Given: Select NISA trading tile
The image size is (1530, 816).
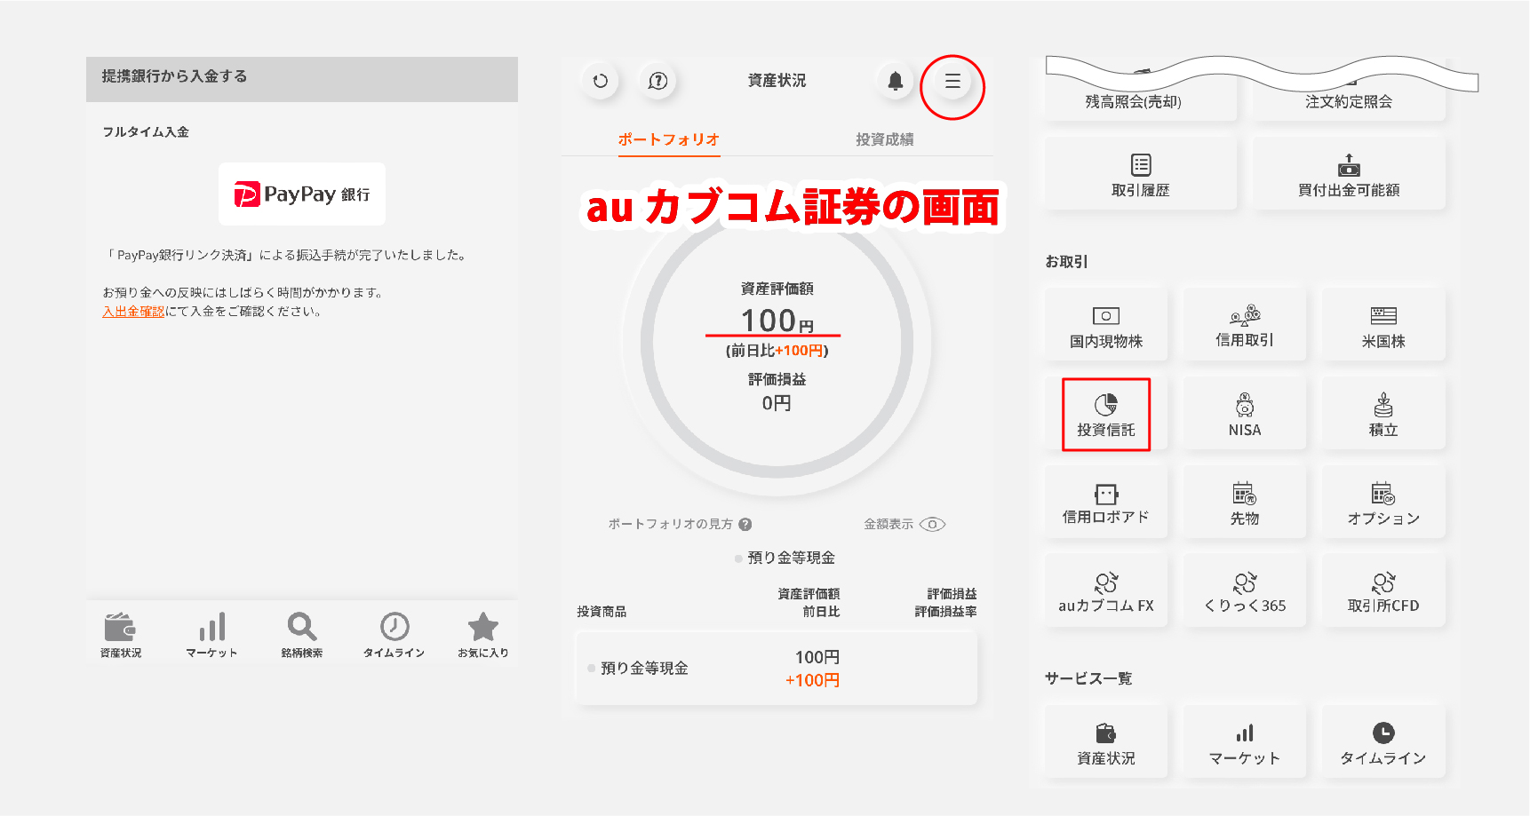Looking at the screenshot, I should pos(1245,414).
